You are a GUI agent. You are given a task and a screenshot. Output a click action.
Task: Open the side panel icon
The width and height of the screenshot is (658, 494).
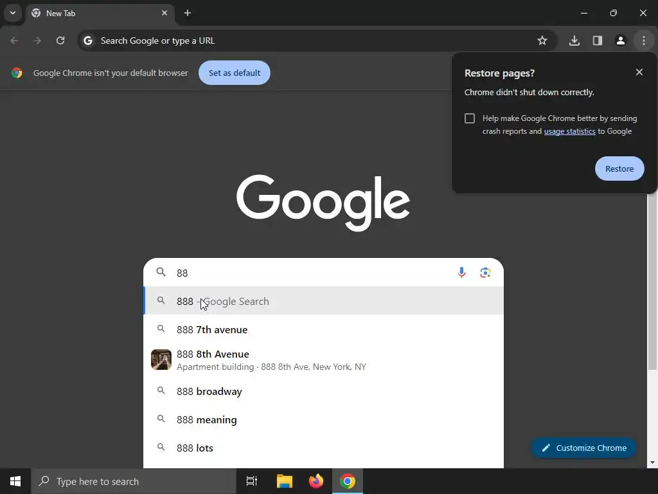(598, 41)
